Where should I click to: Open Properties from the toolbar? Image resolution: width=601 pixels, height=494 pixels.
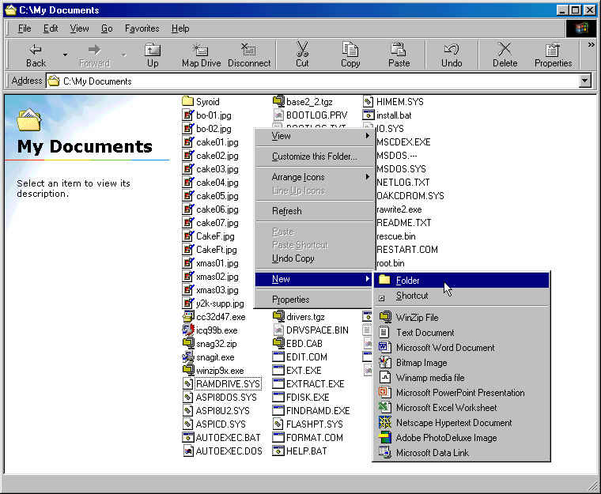point(553,55)
